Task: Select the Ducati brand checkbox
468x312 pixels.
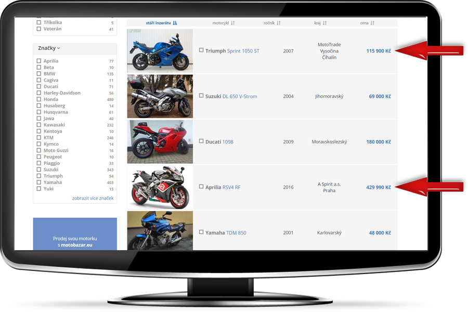Action: click(39, 86)
